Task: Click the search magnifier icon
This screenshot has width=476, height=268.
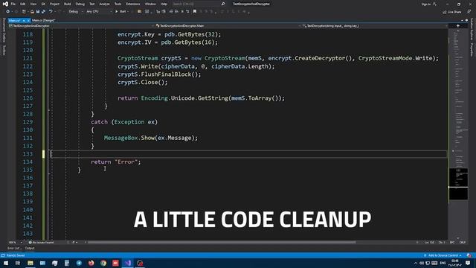Action: 223,4
